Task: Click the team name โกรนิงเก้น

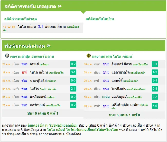Action: coord(119,89)
